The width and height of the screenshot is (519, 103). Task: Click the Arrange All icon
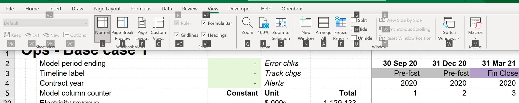pos(323,23)
